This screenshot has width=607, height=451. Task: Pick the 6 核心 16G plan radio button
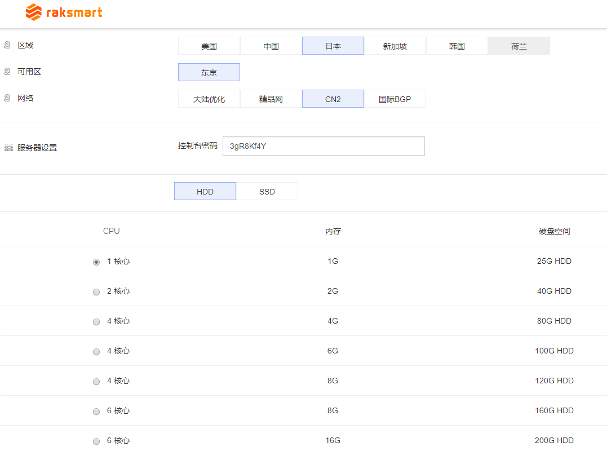[x=96, y=441]
